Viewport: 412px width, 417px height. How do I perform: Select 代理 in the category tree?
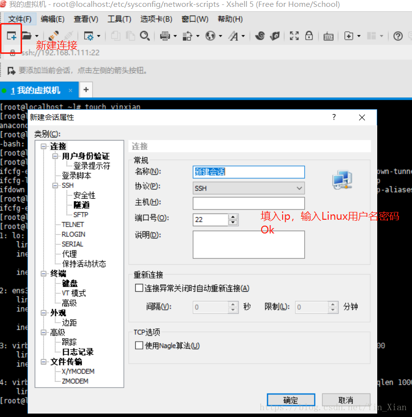(69, 254)
